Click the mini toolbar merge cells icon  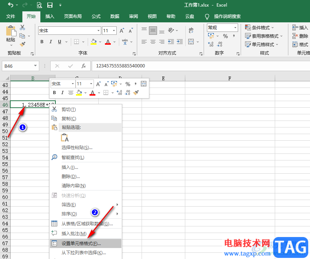point(143,84)
